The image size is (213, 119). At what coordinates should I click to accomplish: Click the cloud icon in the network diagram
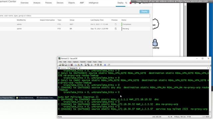pyautogui.click(x=155, y=24)
